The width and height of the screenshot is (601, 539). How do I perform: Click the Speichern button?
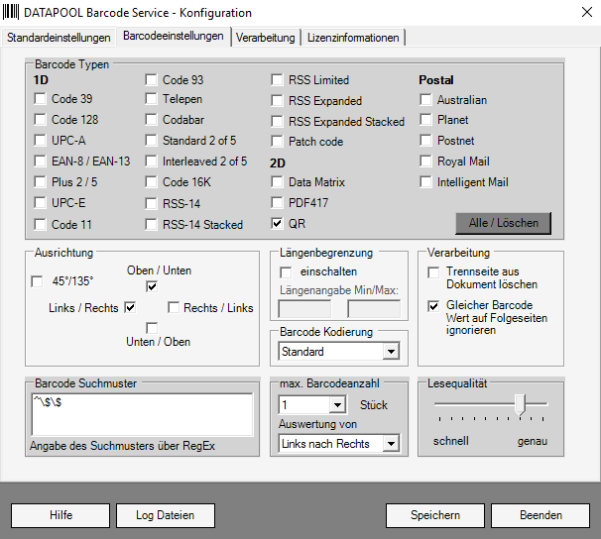[x=435, y=515]
